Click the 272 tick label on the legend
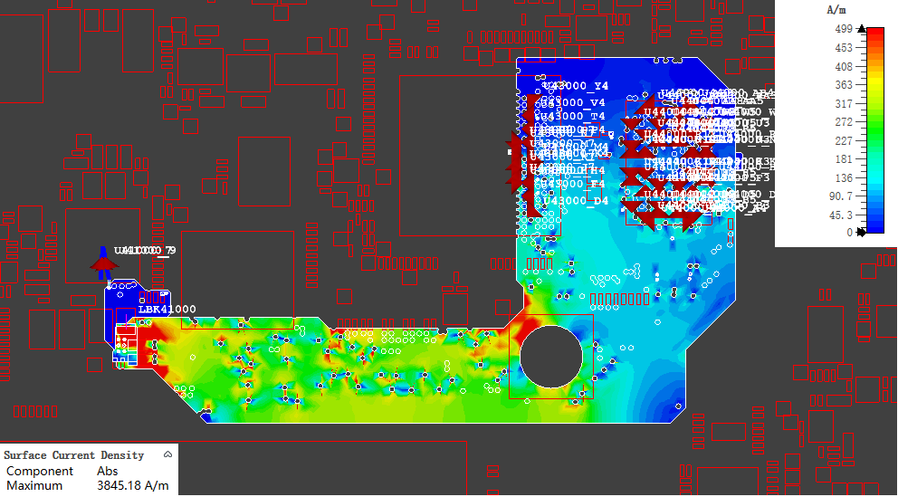The image size is (898, 497). coord(843,121)
